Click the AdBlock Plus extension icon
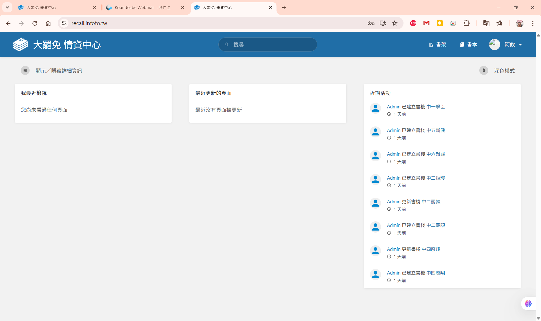 point(413,23)
